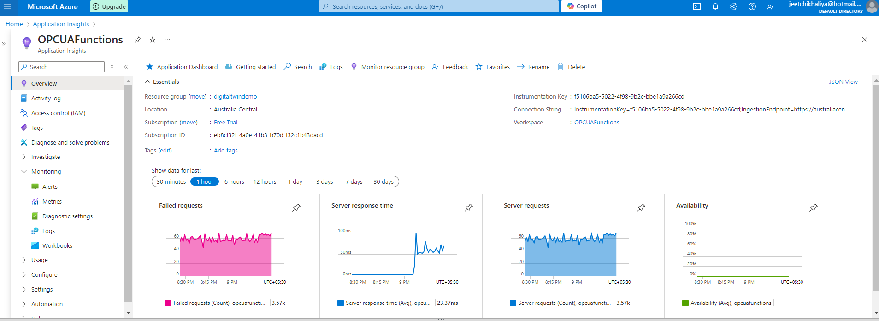Open Access control (IAM)
Screen dimensions: 879x321
(58, 113)
